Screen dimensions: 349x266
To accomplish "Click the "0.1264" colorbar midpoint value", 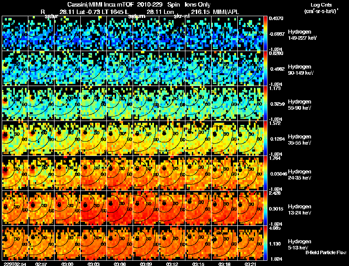I will tap(277, 139).
